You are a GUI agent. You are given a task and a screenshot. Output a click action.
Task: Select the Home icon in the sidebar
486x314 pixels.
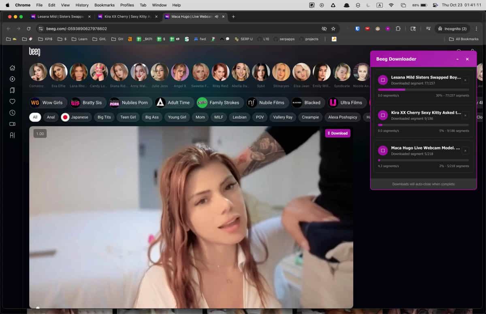click(12, 68)
